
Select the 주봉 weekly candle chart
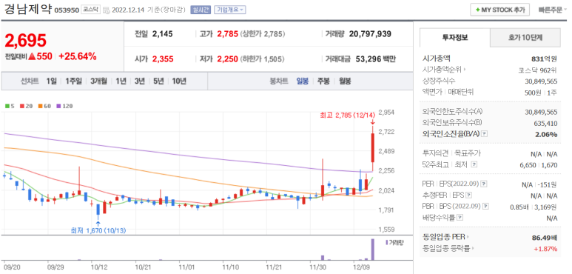click(323, 81)
